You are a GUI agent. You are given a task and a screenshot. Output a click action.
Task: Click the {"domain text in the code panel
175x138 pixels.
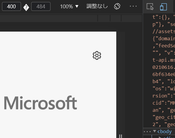tap(164, 39)
